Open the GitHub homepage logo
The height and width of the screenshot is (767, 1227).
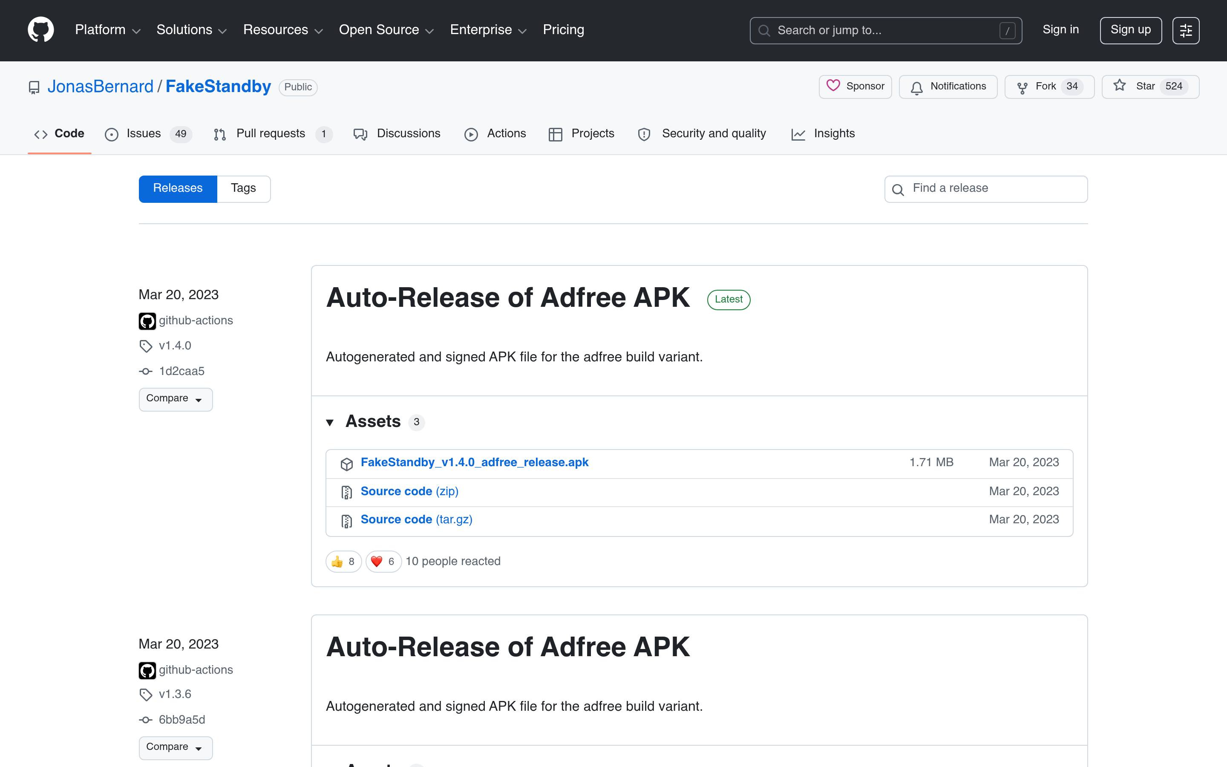(40, 30)
